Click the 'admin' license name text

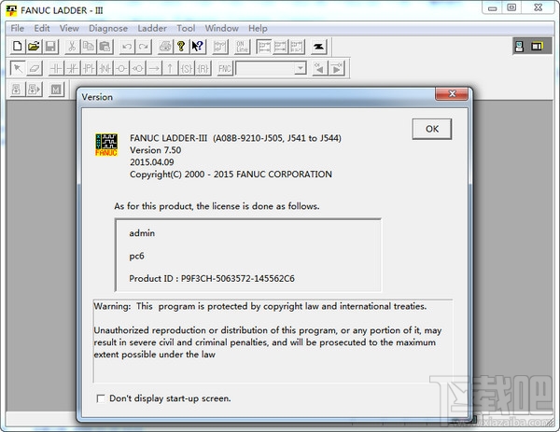(x=142, y=233)
